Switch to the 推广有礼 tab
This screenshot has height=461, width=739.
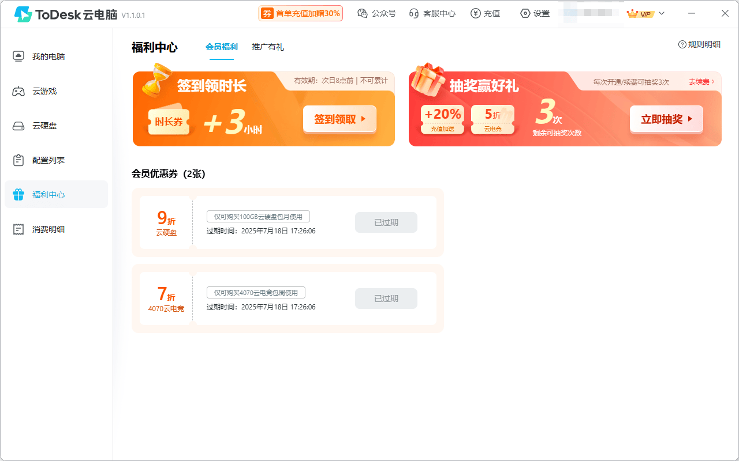tap(267, 46)
